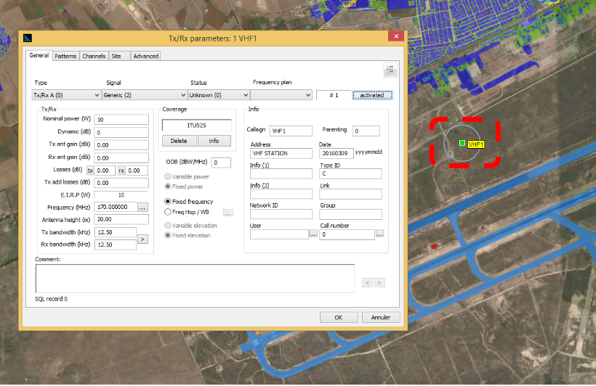
Task: Expand the Signal dropdown showing Generic (2)
Action: pyautogui.click(x=144, y=95)
